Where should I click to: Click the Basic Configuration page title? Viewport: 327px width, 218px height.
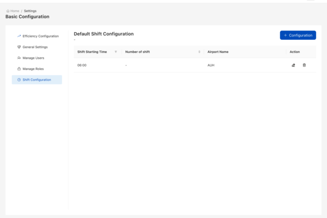click(x=27, y=17)
